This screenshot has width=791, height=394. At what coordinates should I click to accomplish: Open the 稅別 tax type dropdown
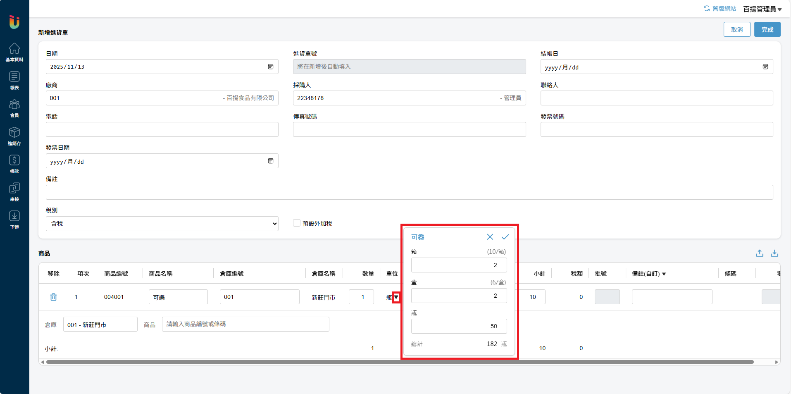[162, 224]
